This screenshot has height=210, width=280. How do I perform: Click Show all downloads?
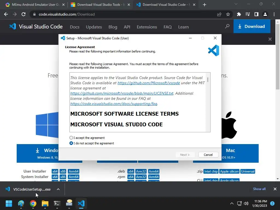click(259, 189)
